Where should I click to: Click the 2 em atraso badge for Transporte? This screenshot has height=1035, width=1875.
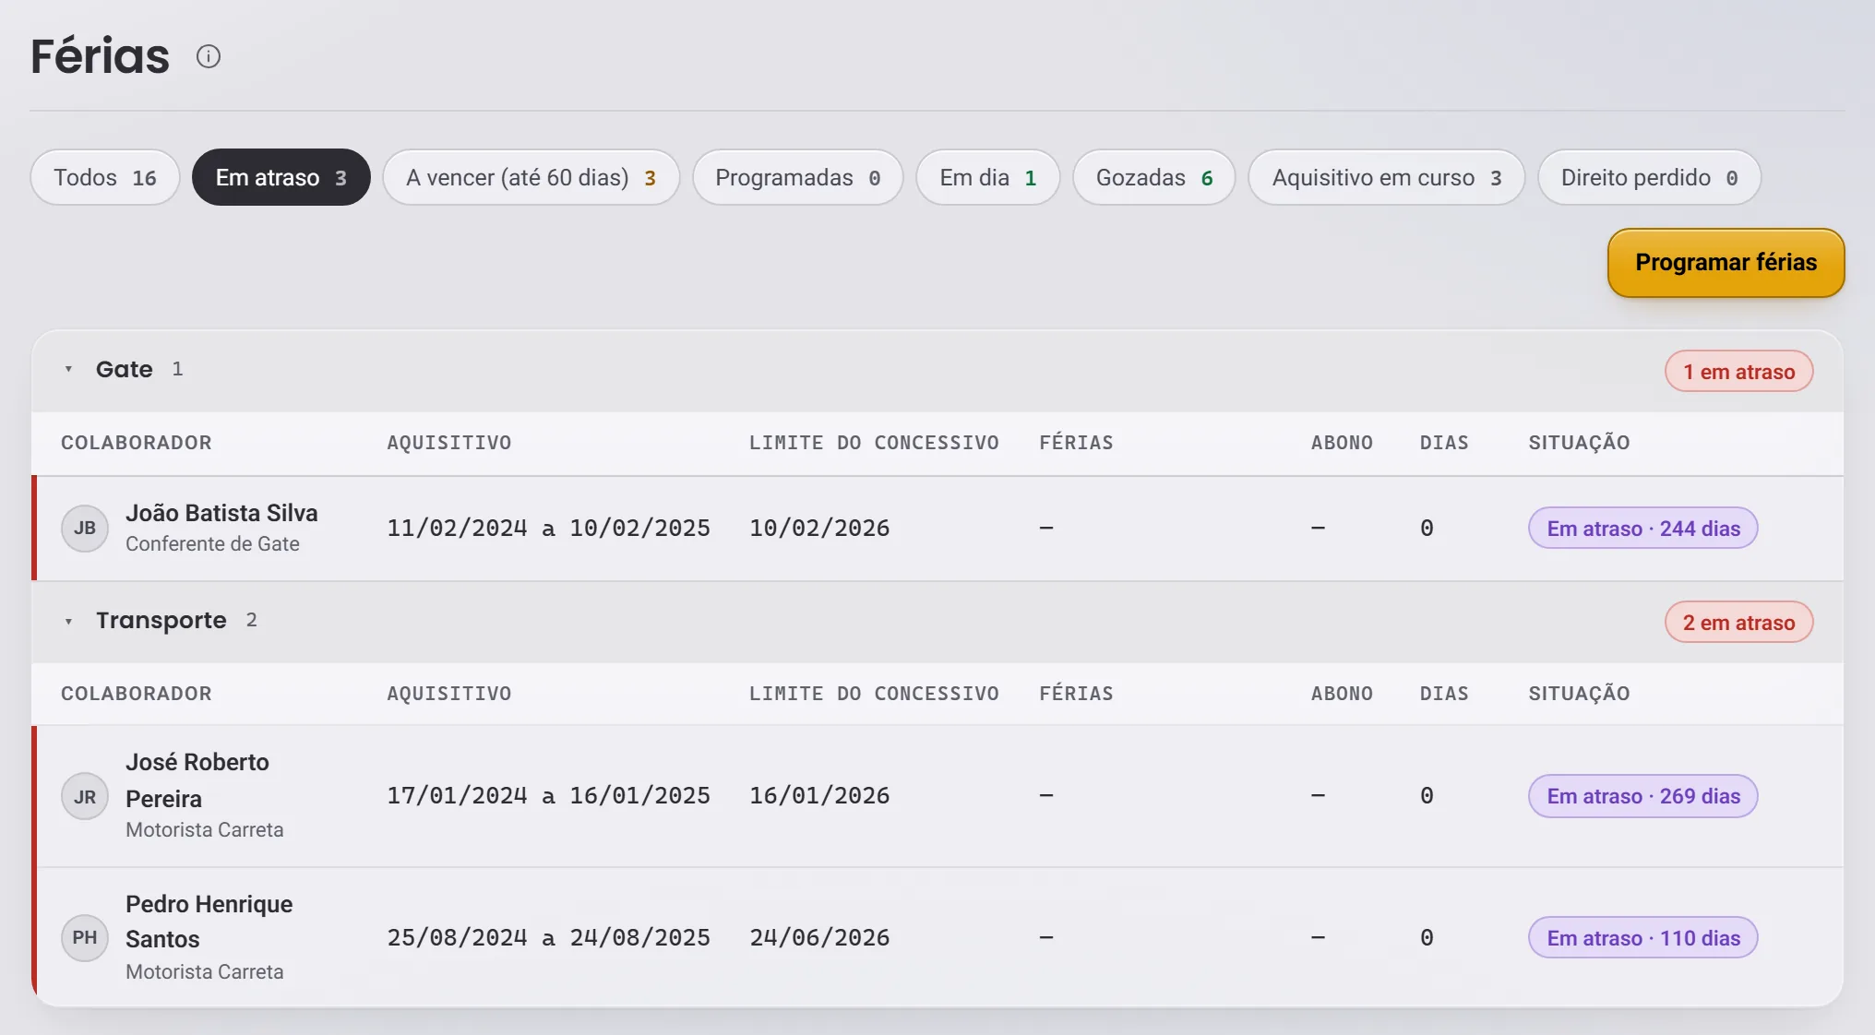click(1739, 623)
